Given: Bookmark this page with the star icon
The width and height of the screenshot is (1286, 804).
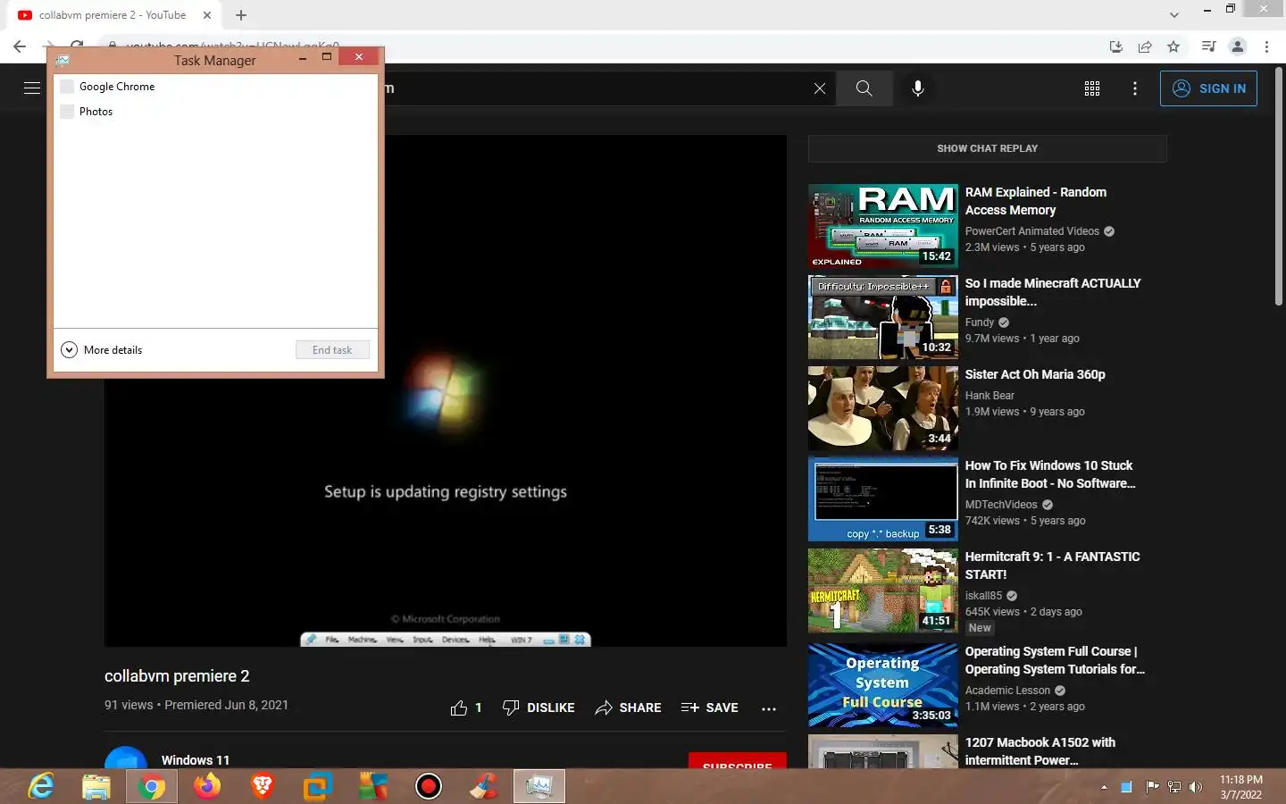Looking at the screenshot, I should [x=1173, y=46].
